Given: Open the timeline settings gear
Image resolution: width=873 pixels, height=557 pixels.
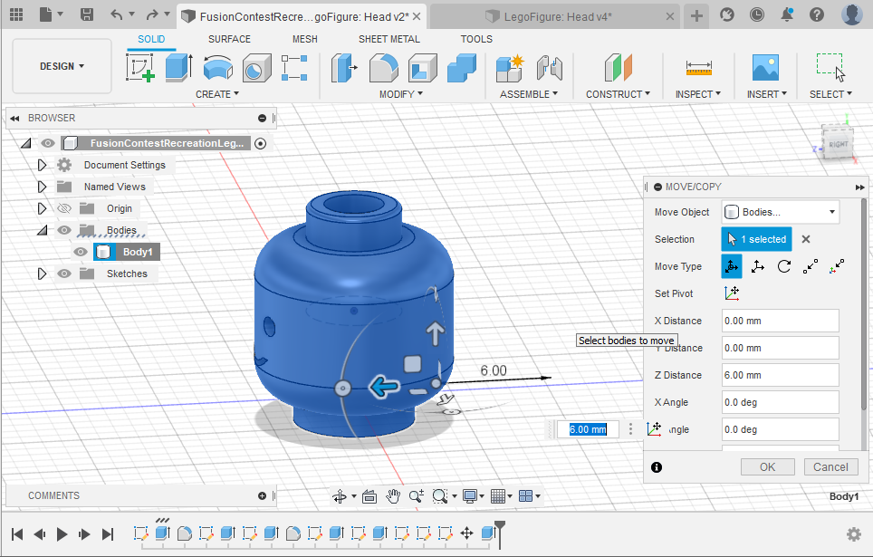Looking at the screenshot, I should (x=853, y=534).
